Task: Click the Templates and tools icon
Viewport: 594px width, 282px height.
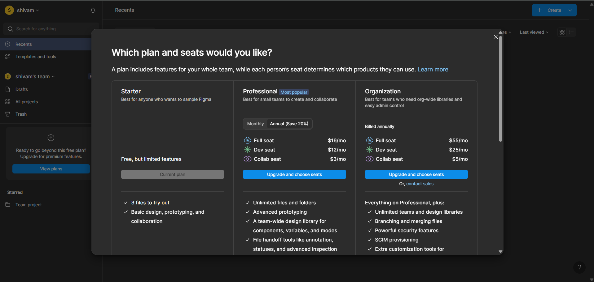Action: (x=8, y=57)
